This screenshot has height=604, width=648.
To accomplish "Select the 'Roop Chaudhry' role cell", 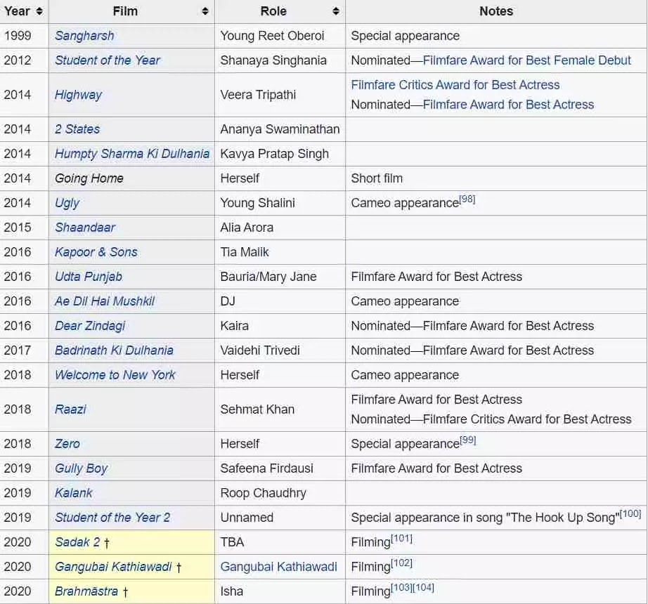I will (280, 493).
